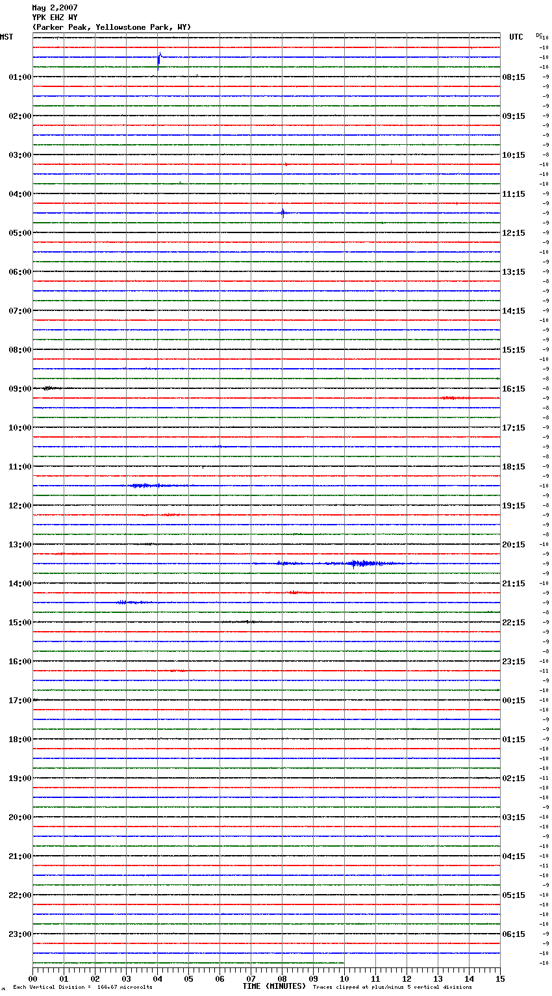
Task: Click '(Parker Peak, Yellowstone Park, WY)' title line
Action: [x=112, y=27]
